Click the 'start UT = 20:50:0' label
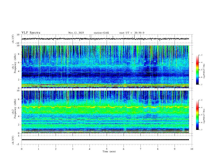The image size is (216, 167). 132,33
